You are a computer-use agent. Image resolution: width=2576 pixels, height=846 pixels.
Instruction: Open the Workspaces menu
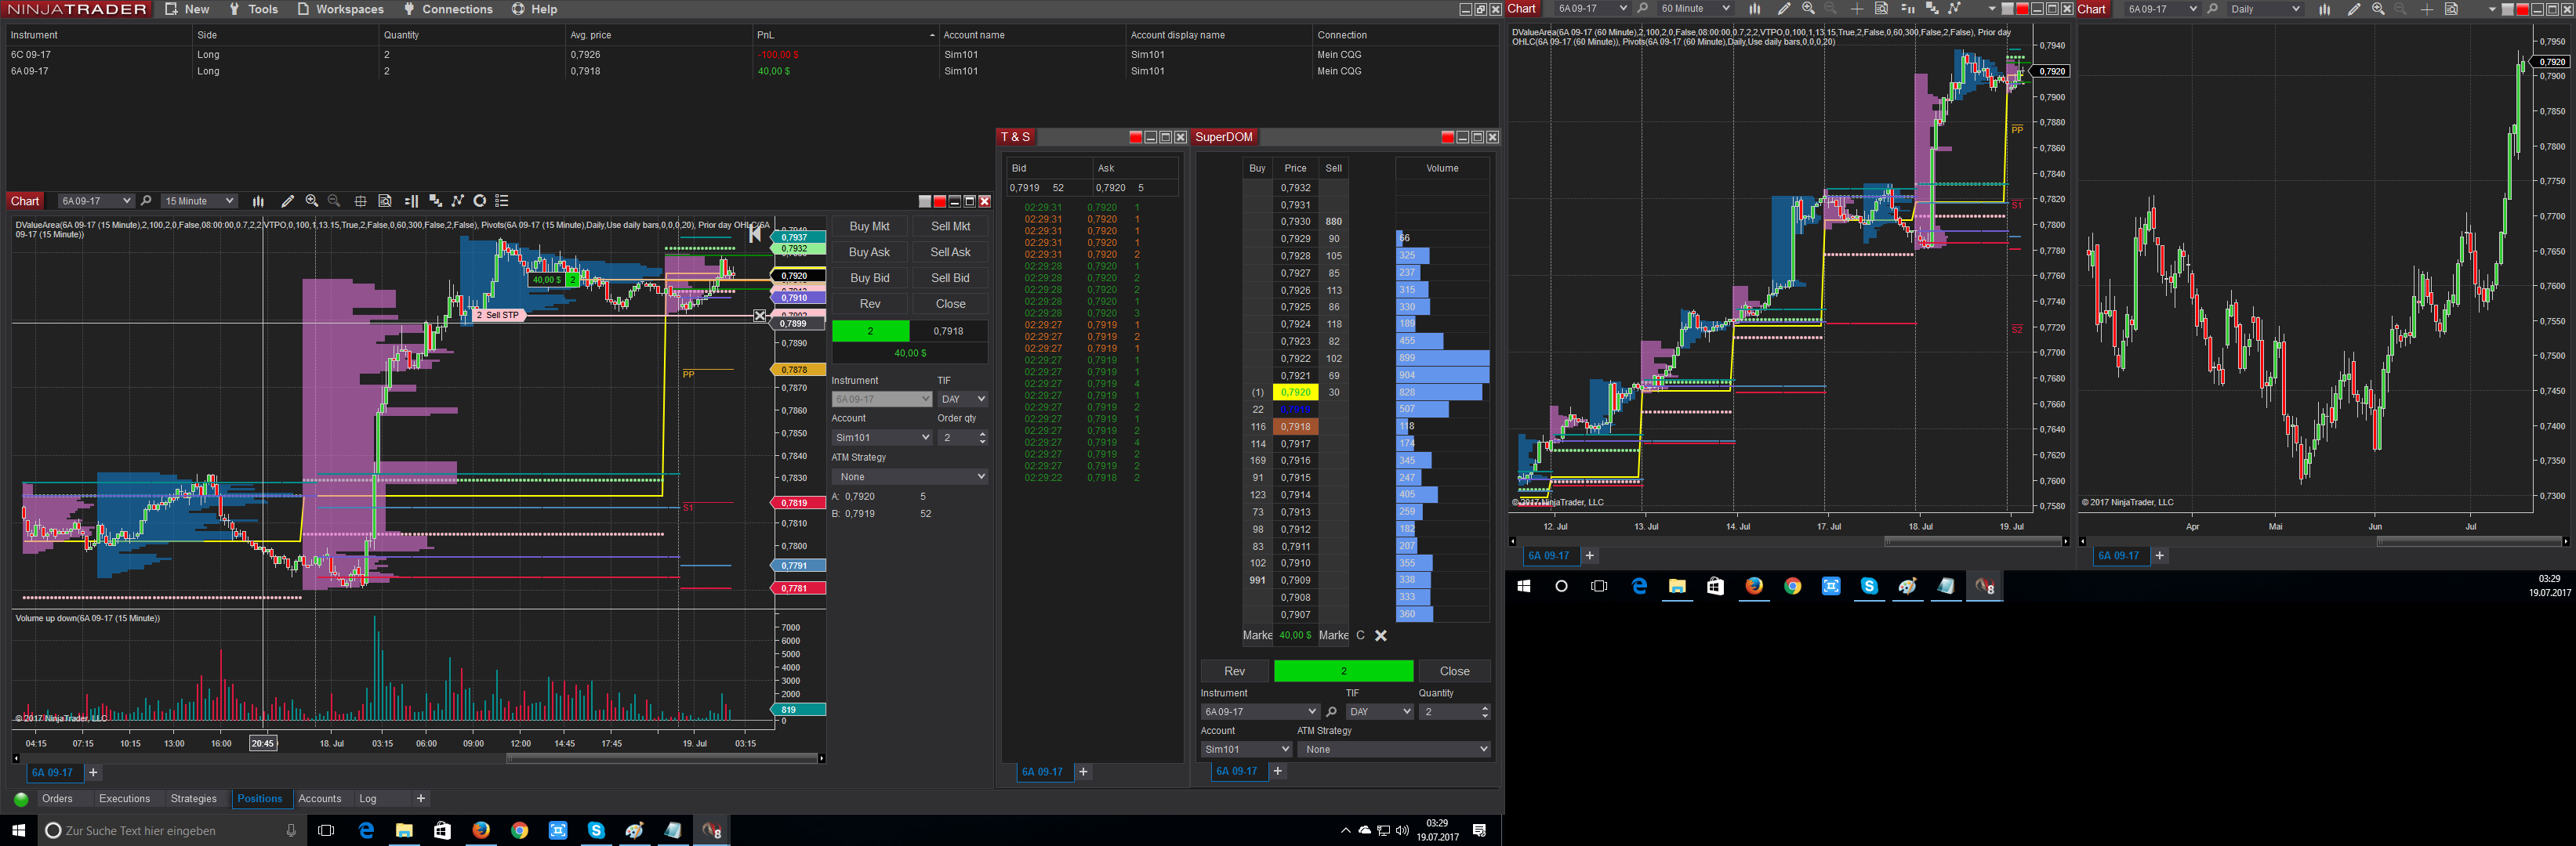point(340,9)
